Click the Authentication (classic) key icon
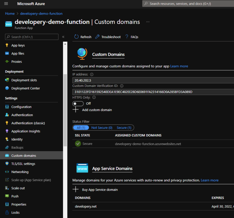Image resolution: width=234 pixels, height=218 pixels. pos(7,123)
